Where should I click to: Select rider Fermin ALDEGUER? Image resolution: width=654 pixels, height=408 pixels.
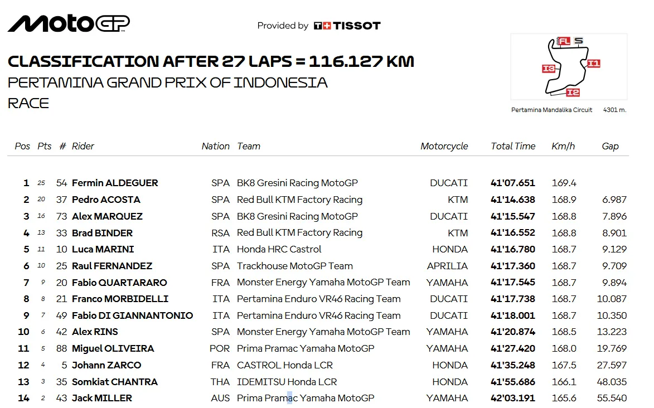pyautogui.click(x=115, y=183)
